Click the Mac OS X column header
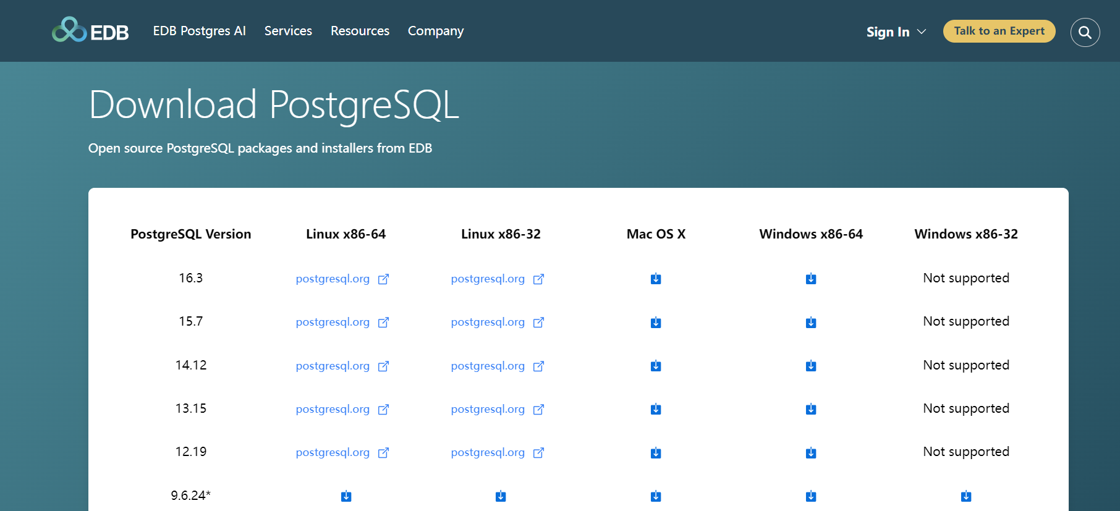 click(x=656, y=234)
